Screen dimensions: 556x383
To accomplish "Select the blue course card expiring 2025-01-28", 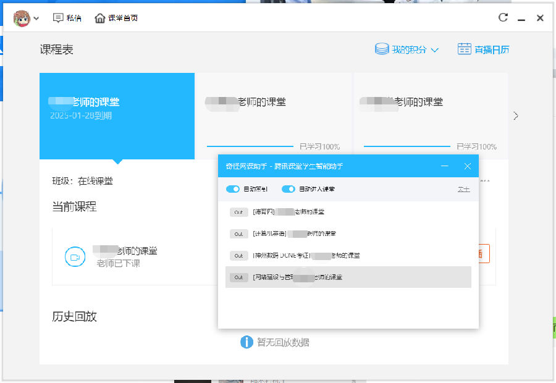I will (117, 116).
